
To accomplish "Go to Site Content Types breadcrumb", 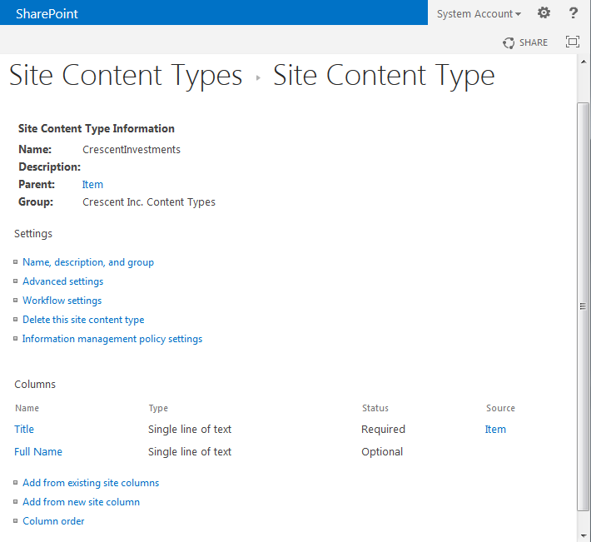I will [126, 76].
